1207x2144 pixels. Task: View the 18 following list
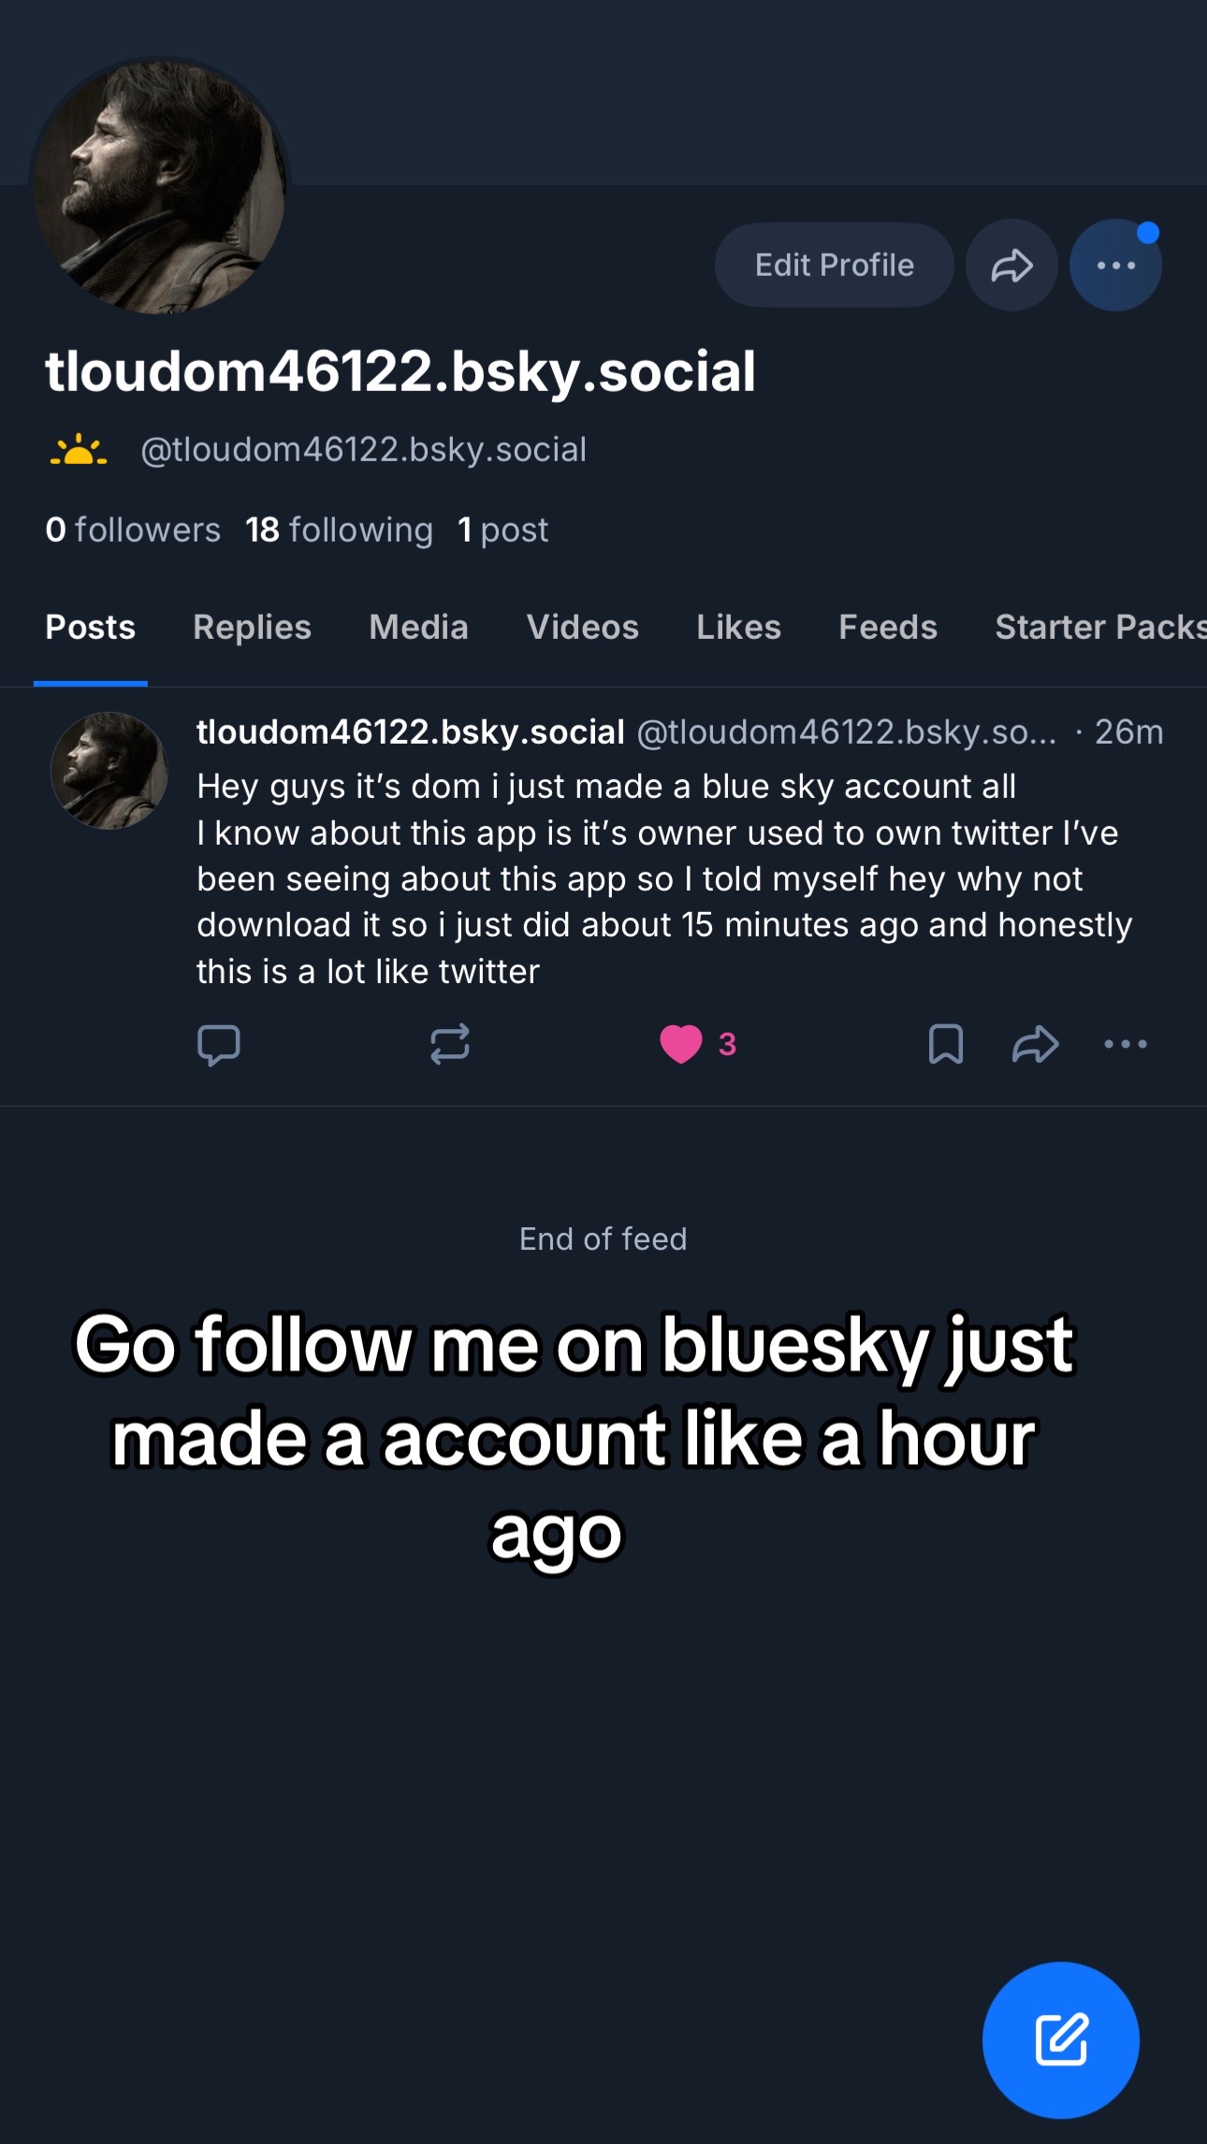[x=339, y=529]
